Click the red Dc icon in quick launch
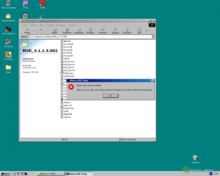Screen dimensions: 220x176 [x=26, y=174]
